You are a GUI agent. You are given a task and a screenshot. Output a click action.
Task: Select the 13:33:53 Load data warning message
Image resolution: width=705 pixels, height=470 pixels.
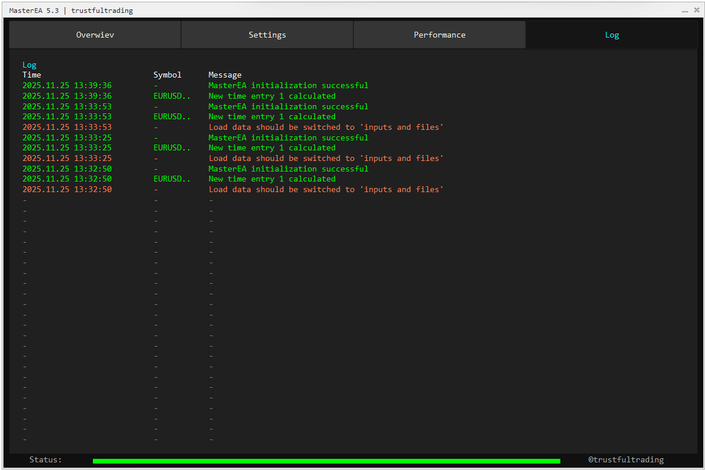click(326, 127)
